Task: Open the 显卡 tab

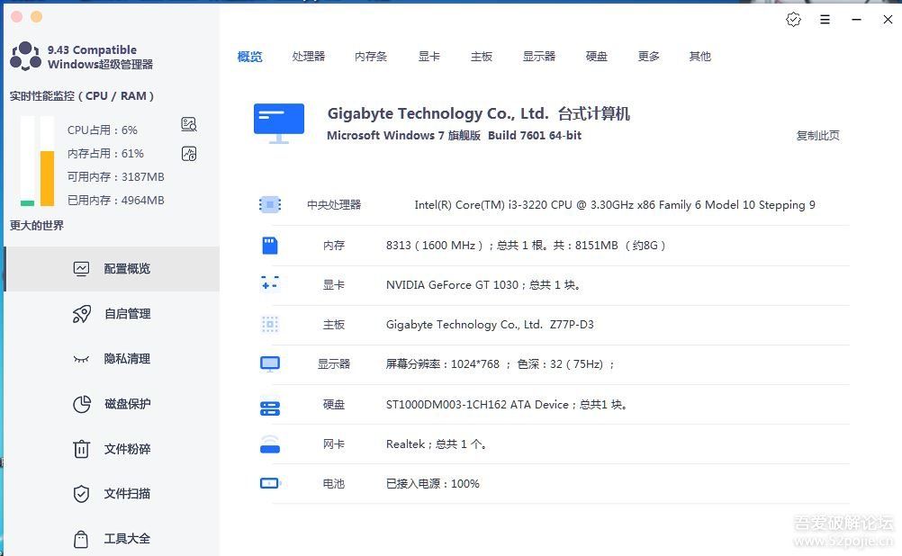Action: pos(429,57)
